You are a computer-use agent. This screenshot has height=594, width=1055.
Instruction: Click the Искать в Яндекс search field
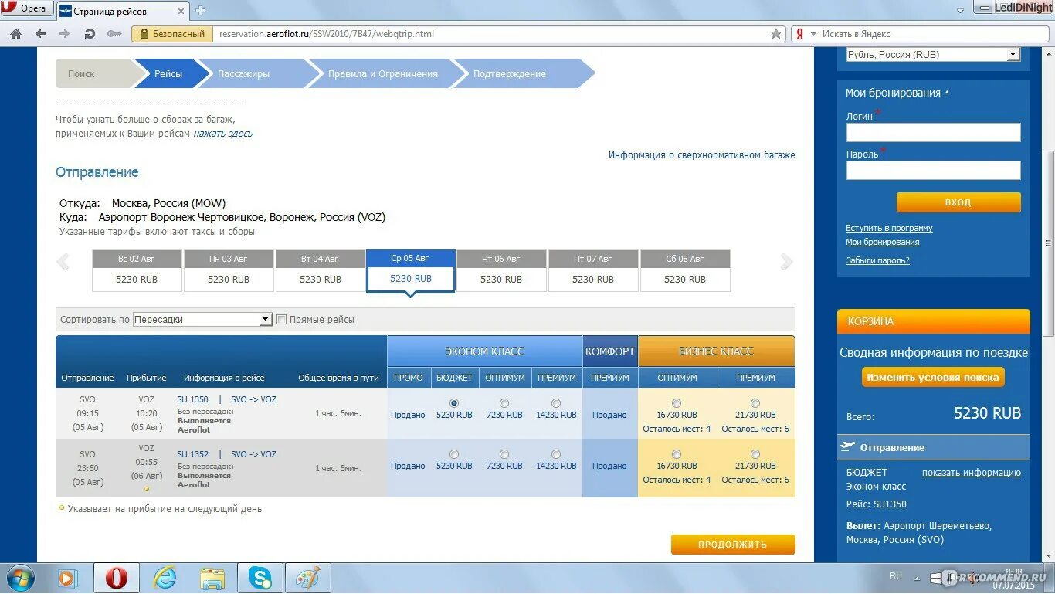tap(931, 34)
